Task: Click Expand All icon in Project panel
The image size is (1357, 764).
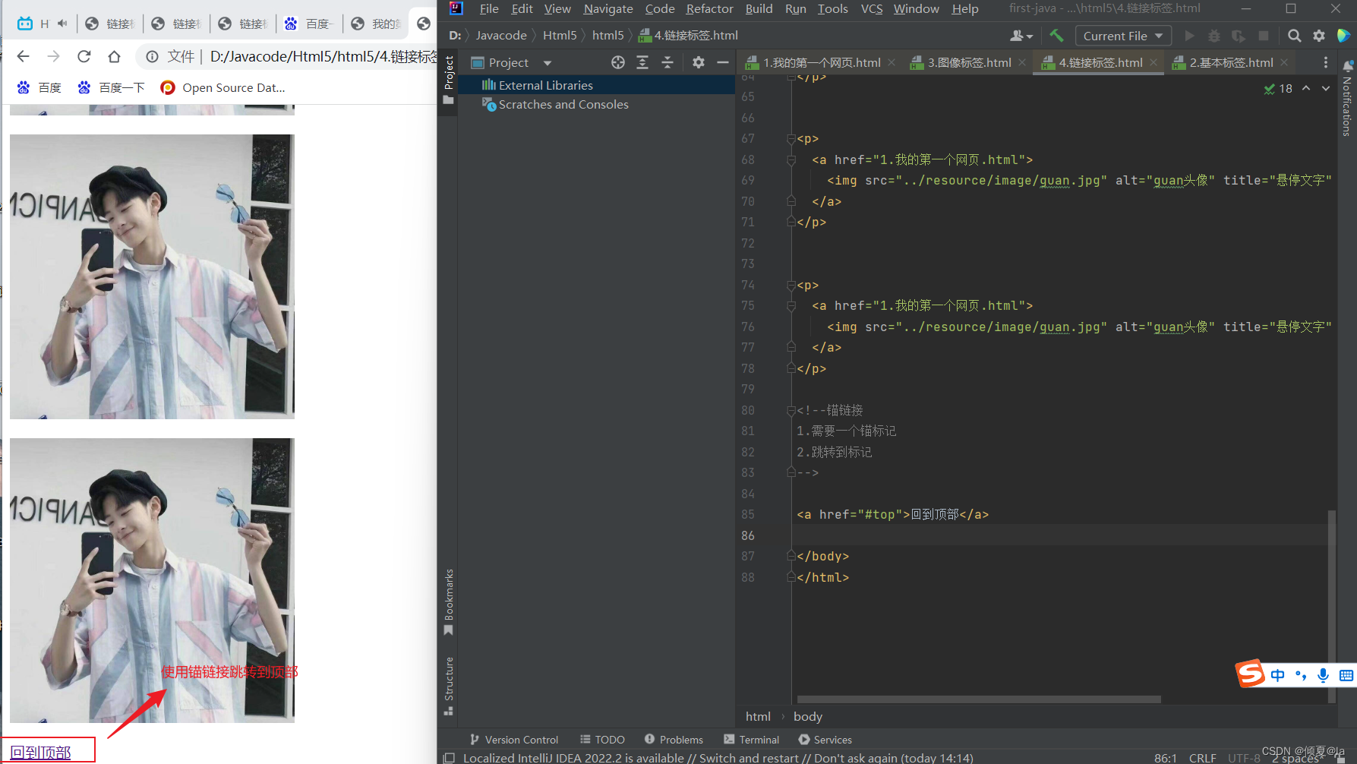Action: pos(642,62)
